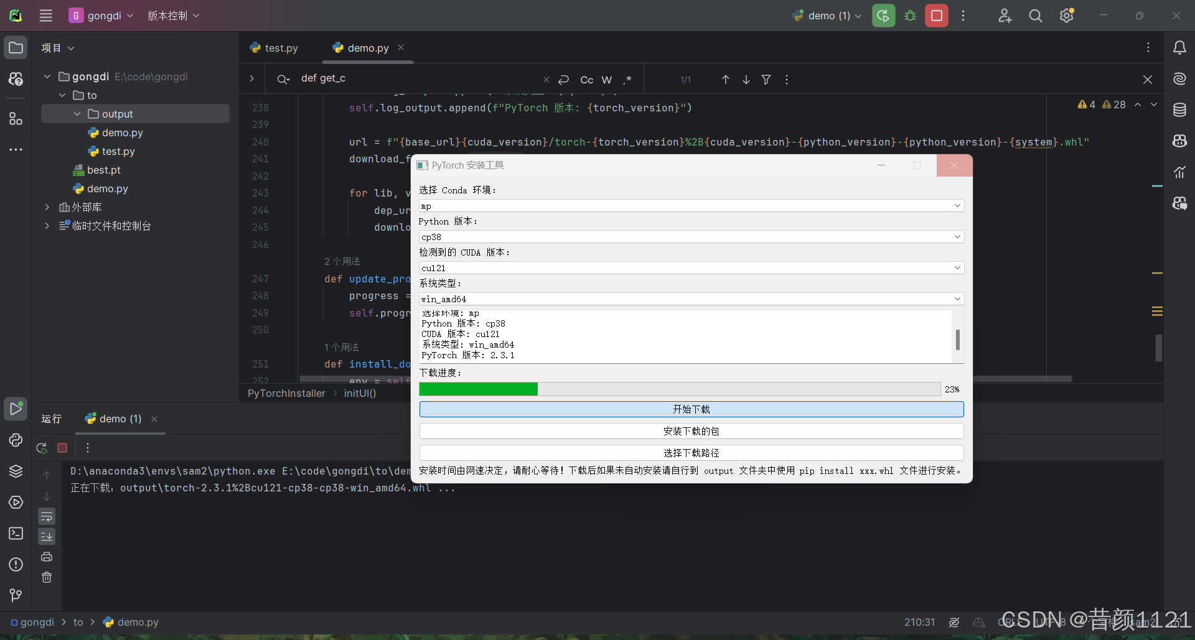Click the 开始下载 button
The width and height of the screenshot is (1195, 640).
point(691,409)
